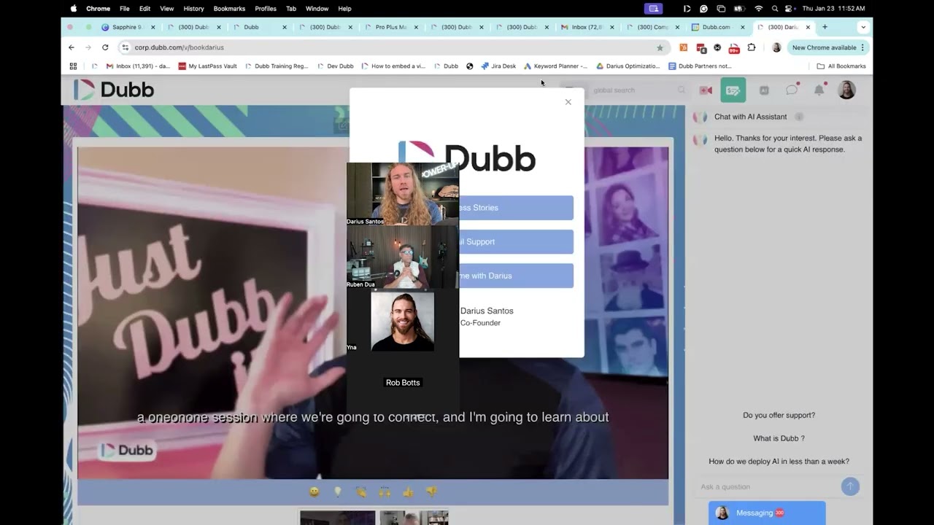Open the Dubb Training Reg bookmark
The width and height of the screenshot is (934, 525).
tap(277, 66)
